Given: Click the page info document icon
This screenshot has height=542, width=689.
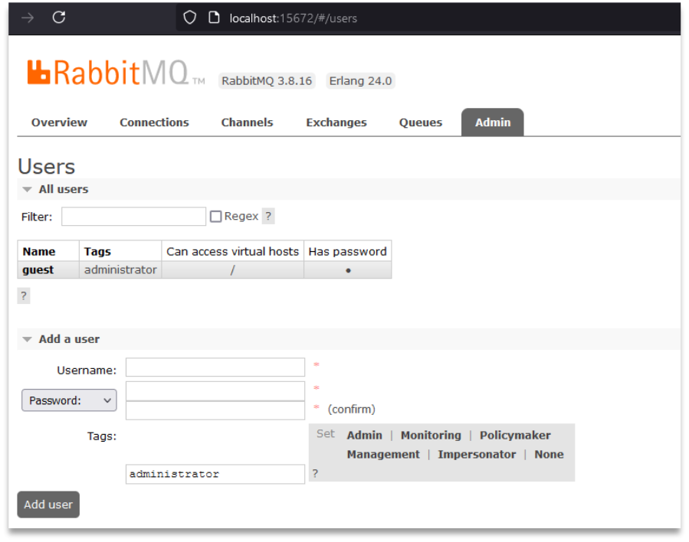Looking at the screenshot, I should coord(214,18).
